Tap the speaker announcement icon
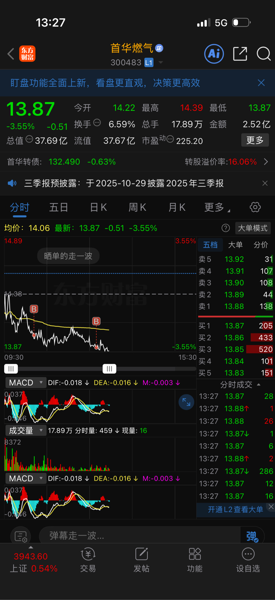The width and height of the screenshot is (275, 600). click(x=12, y=183)
